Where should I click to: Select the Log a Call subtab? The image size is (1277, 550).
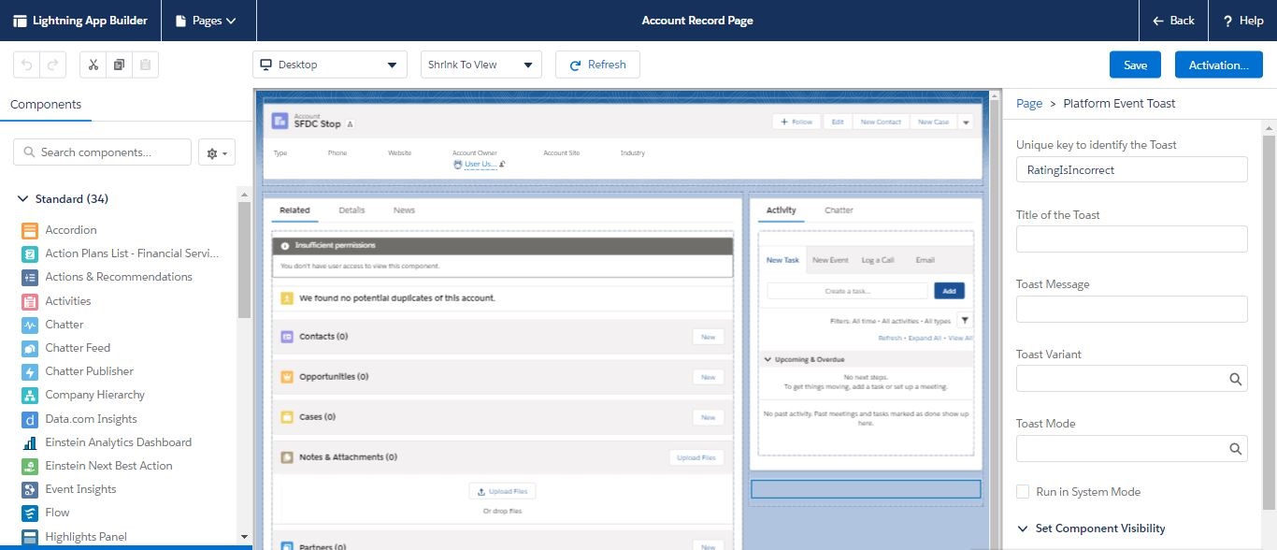[x=878, y=260]
